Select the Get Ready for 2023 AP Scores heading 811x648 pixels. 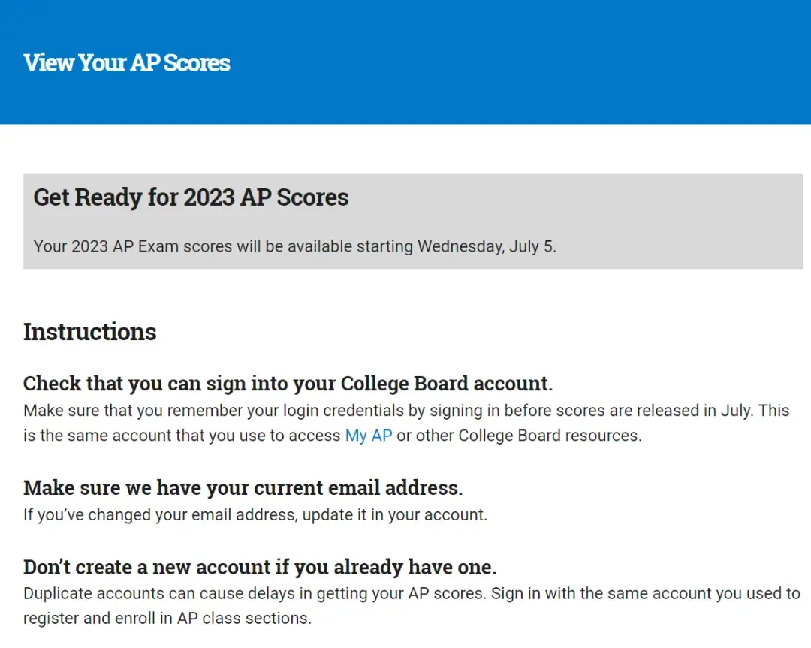191,197
